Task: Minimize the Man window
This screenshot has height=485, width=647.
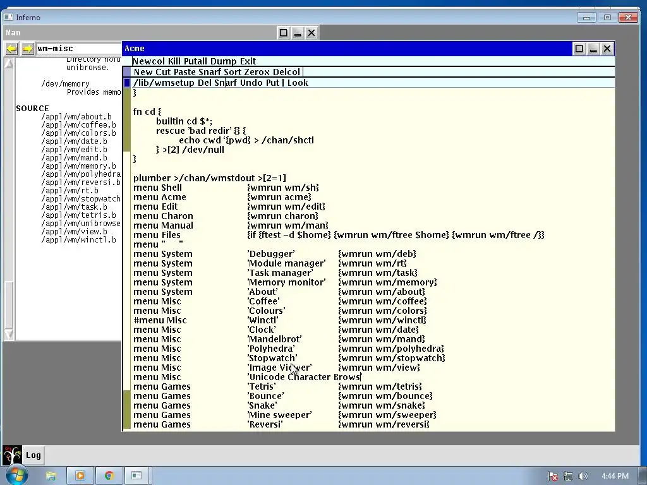Action: 298,33
